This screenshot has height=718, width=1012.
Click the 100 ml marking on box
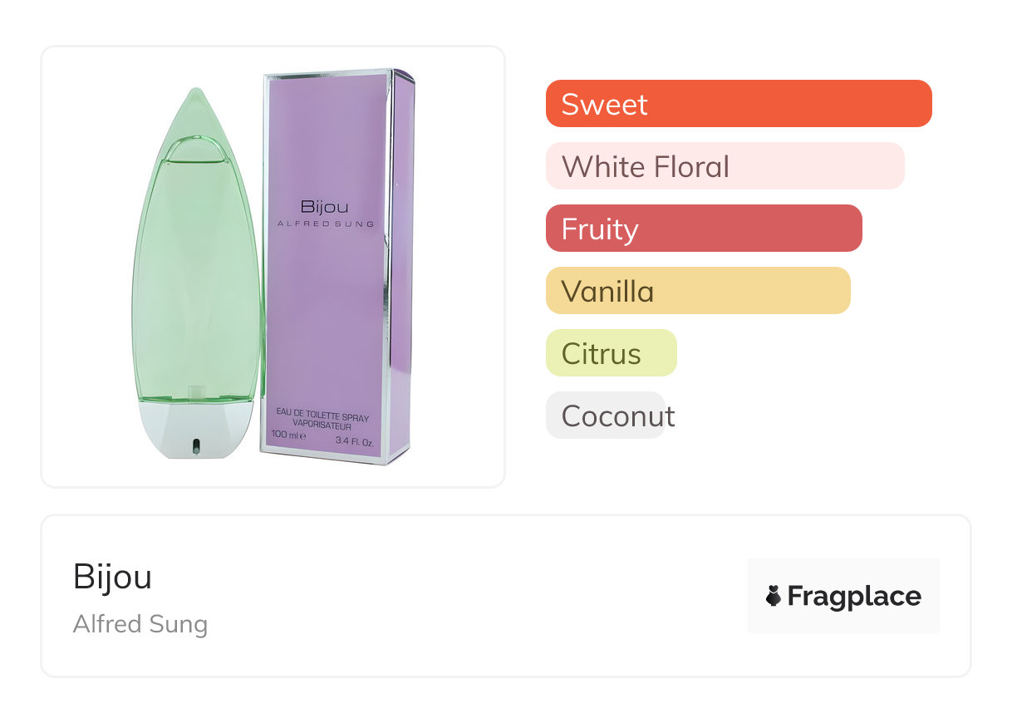(288, 435)
